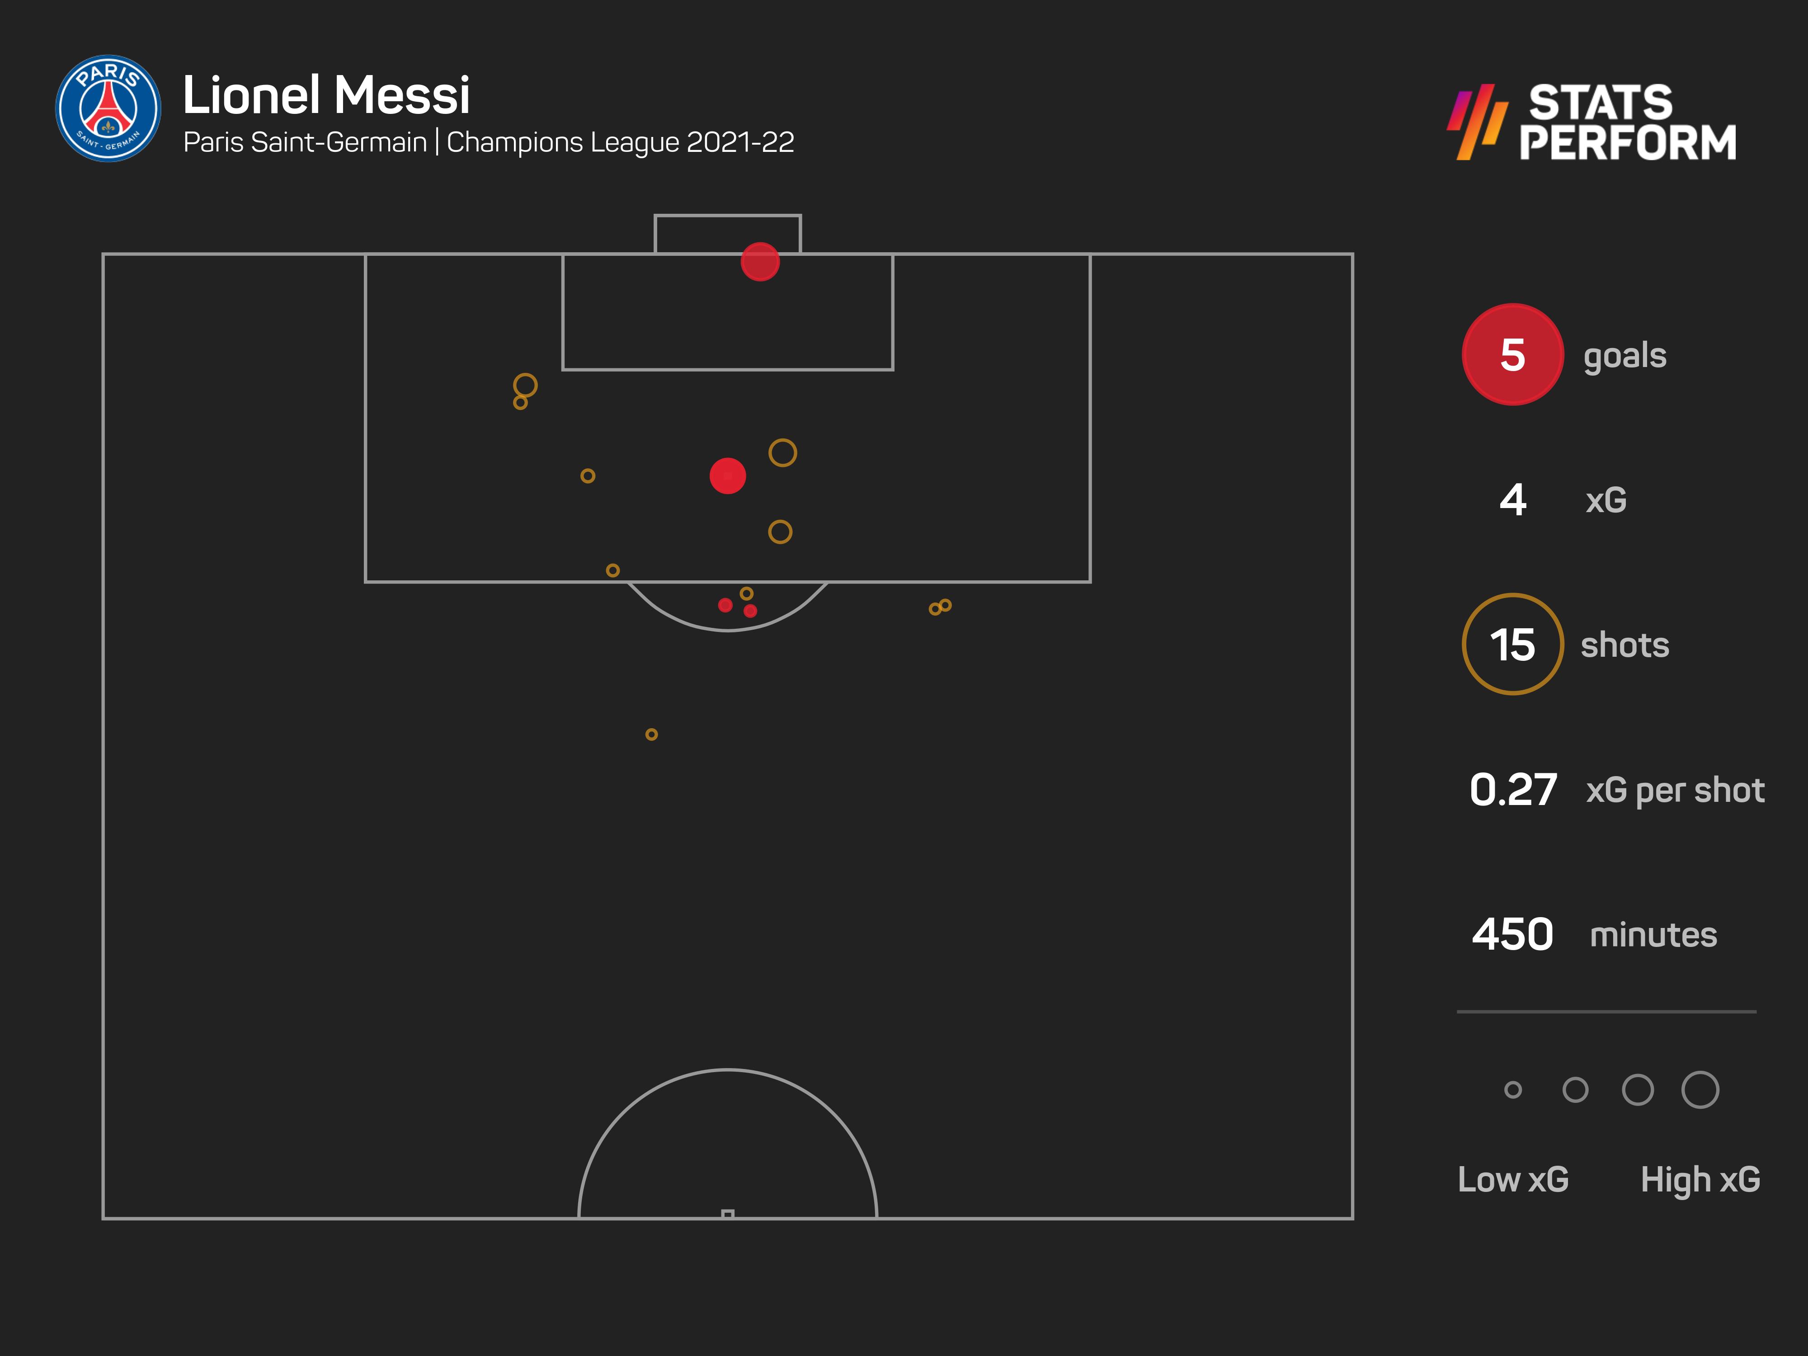Click the "Paris Saint-Germain" text in subtitle

click(305, 142)
